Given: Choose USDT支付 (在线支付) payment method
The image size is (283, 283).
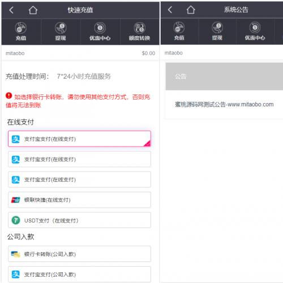Looking at the screenshot, I should point(79,220).
